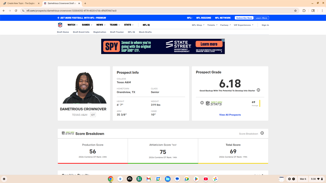The height and width of the screenshot is (183, 326).
Task: Launch YouTube from the shelf
Action: click(206, 179)
